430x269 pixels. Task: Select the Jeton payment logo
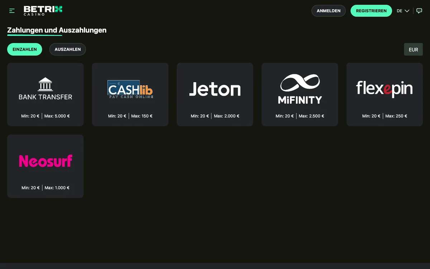[215, 89]
